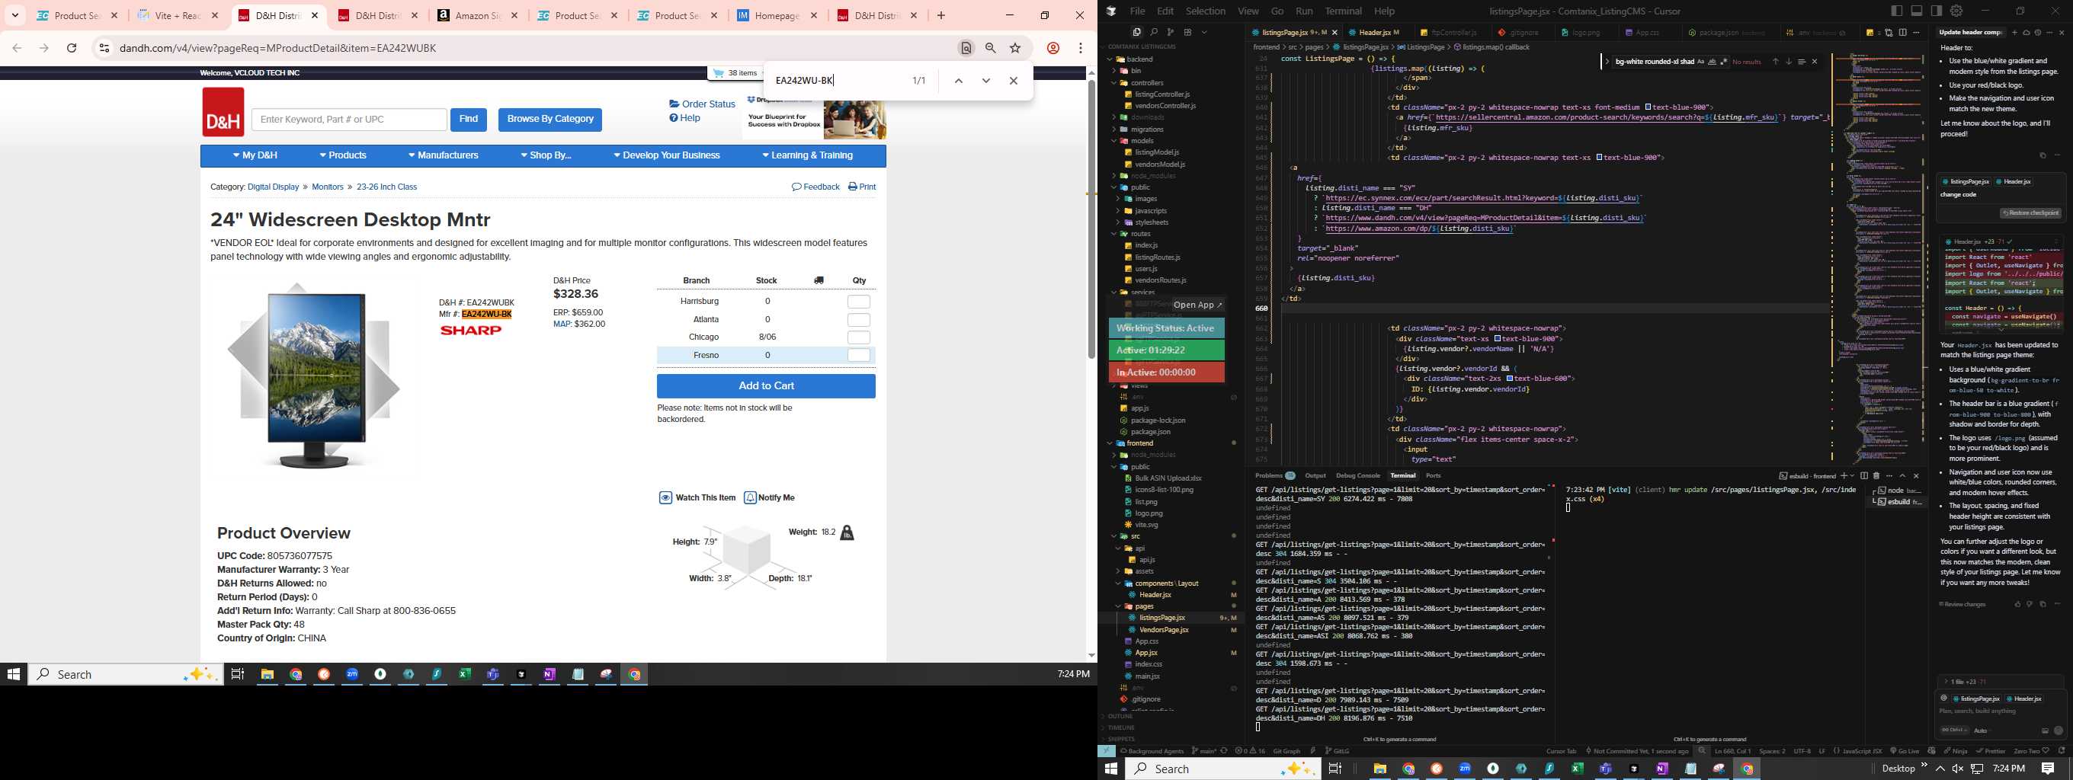2073x780 pixels.
Task: Toggle the AI secondary sidebar in Cursor
Action: click(x=1936, y=11)
